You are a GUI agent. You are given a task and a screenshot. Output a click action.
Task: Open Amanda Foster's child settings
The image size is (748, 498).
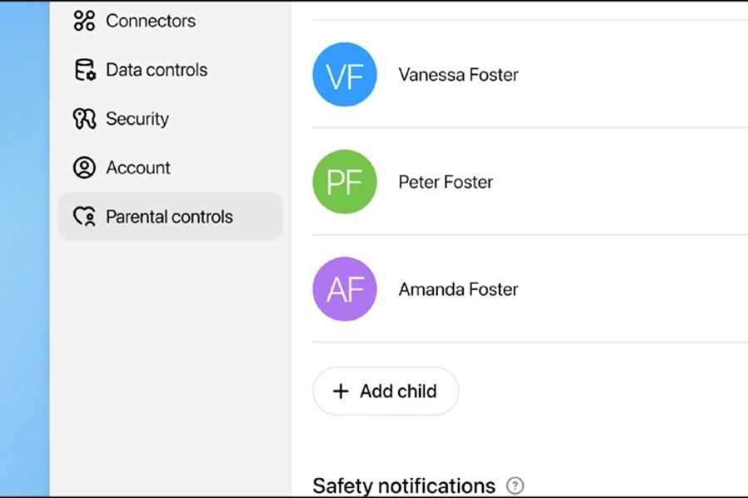click(458, 289)
